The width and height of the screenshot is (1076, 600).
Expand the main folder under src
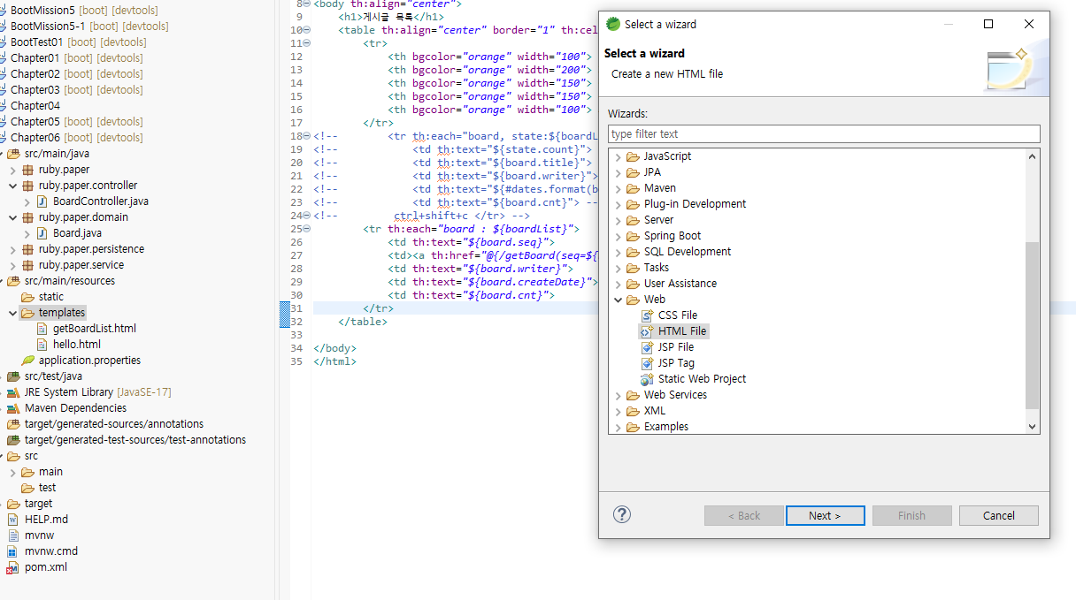click(x=12, y=472)
